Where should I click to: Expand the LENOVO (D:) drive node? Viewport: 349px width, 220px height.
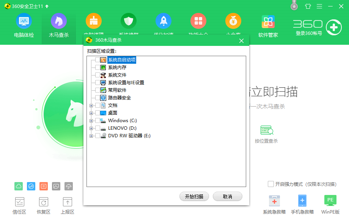(91, 128)
